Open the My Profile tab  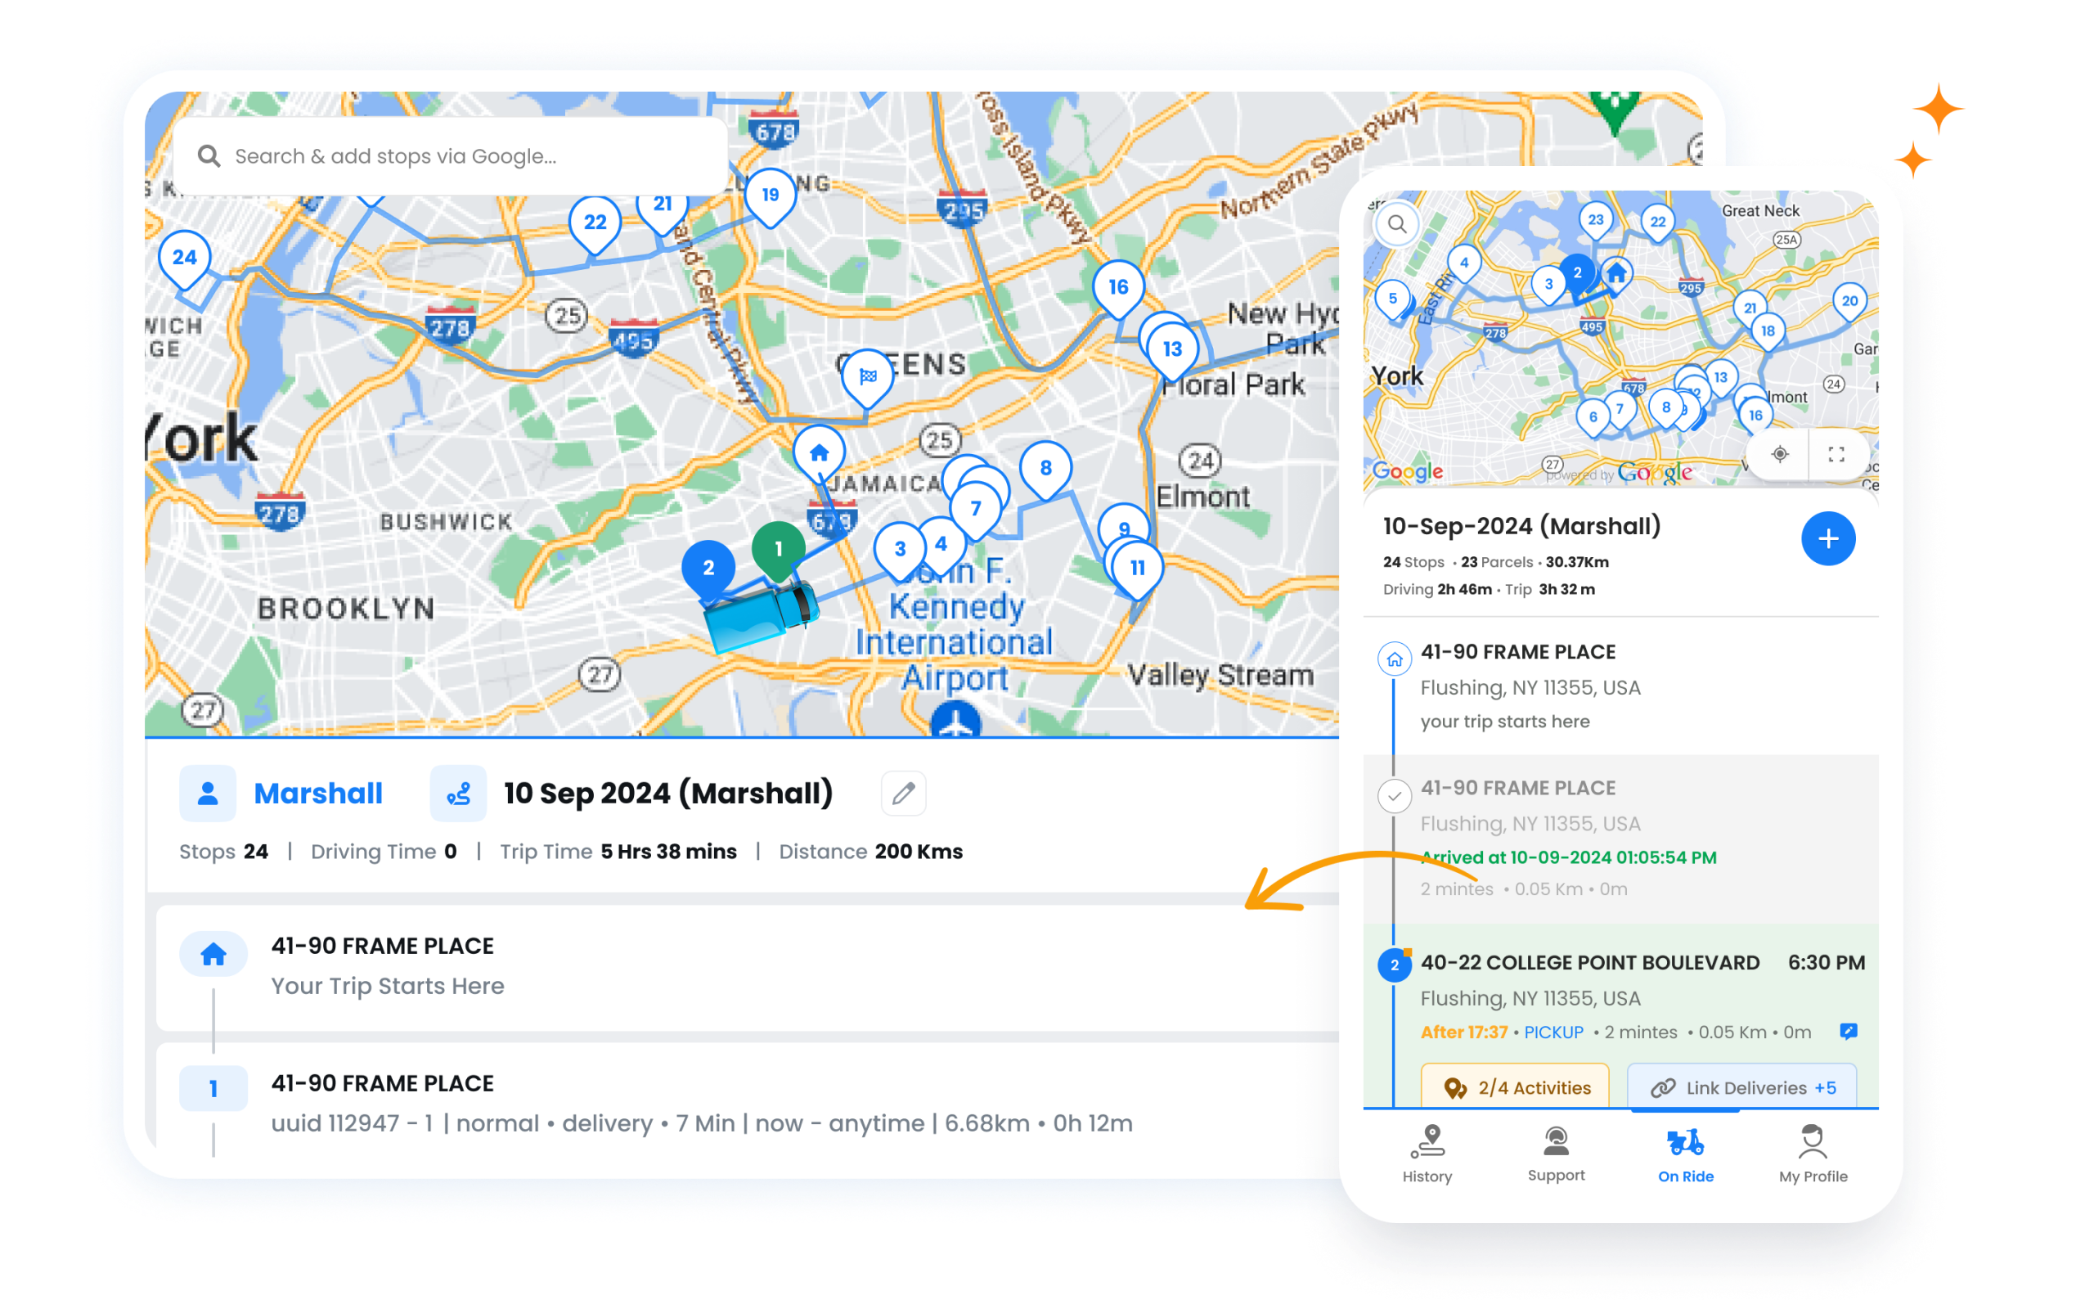(x=1813, y=1154)
